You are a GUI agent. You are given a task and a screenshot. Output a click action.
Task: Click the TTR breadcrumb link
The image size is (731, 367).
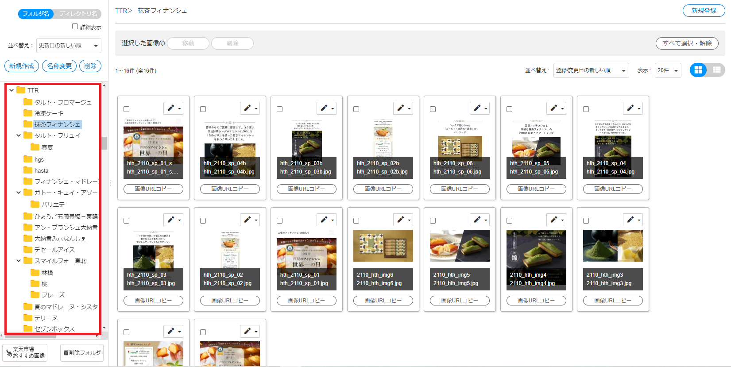tap(121, 11)
